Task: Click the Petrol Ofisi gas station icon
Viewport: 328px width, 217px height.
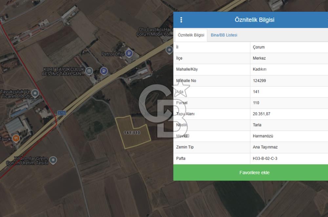Action: coord(130,53)
